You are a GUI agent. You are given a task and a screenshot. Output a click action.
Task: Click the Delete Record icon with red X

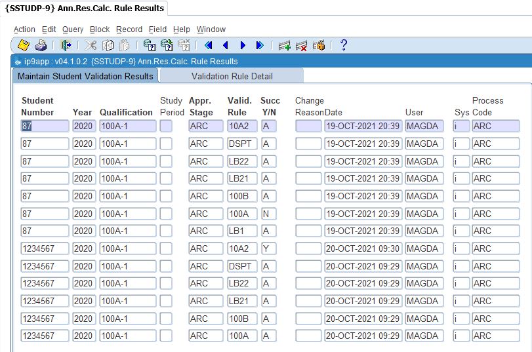coord(302,45)
